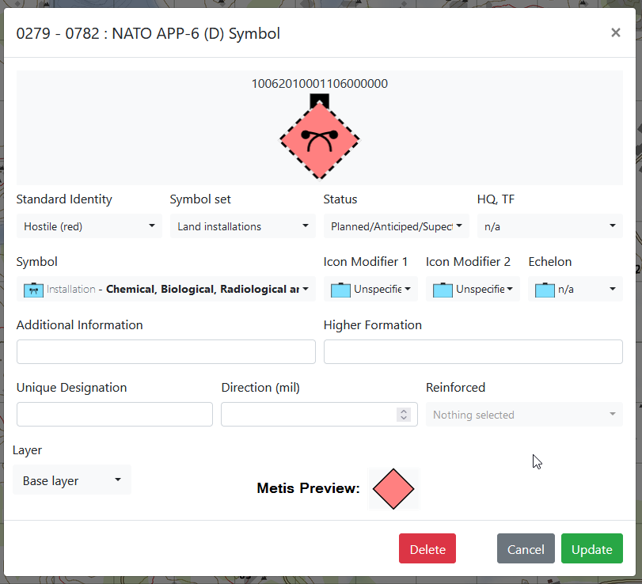Click the dialog close X icon

click(x=615, y=32)
